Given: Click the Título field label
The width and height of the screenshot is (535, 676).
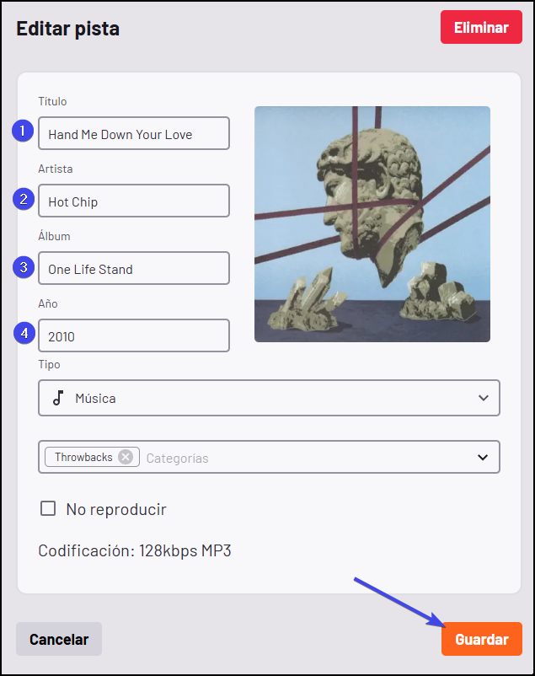Looking at the screenshot, I should point(52,101).
